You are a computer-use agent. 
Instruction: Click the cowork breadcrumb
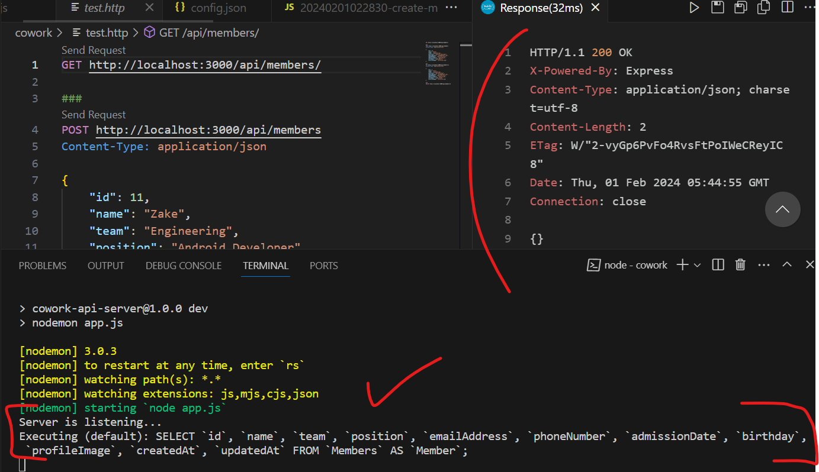point(34,33)
